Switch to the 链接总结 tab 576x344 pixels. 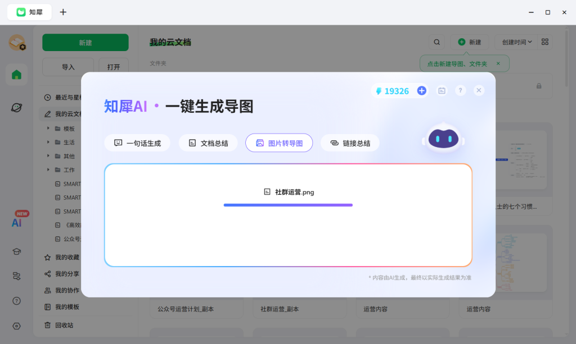coord(350,143)
